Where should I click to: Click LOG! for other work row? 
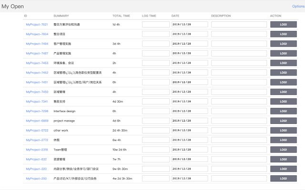(x=284, y=131)
